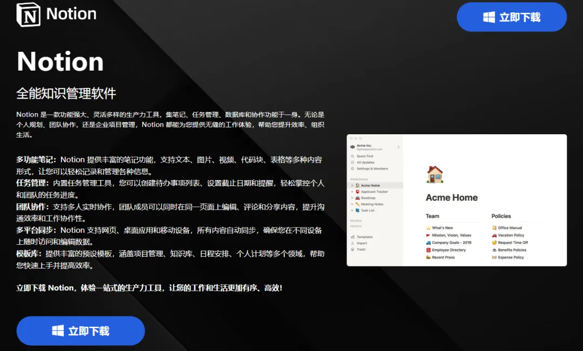This screenshot has height=351, width=583.
Task: Open Import in the preview sidebar
Action: click(359, 243)
